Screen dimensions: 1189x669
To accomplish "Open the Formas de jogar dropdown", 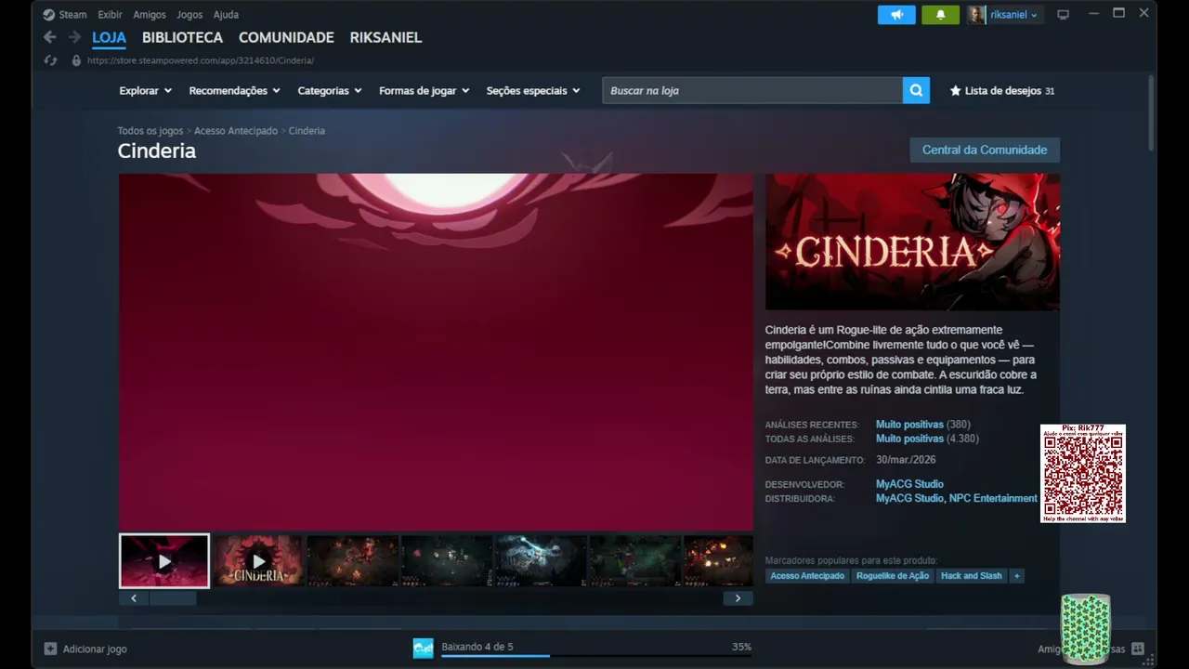I will tap(425, 91).
